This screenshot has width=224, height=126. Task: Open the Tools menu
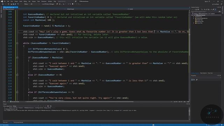pyautogui.click(x=38, y=1)
